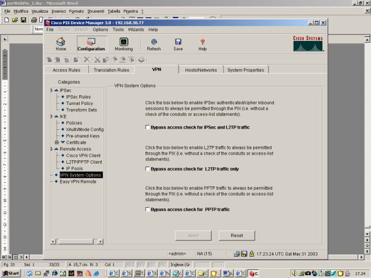Open the PDM Help menu
The image size is (371, 278).
point(153,29)
